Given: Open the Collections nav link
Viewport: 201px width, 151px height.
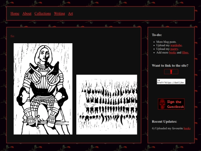Looking at the screenshot, I should click(x=42, y=13).
